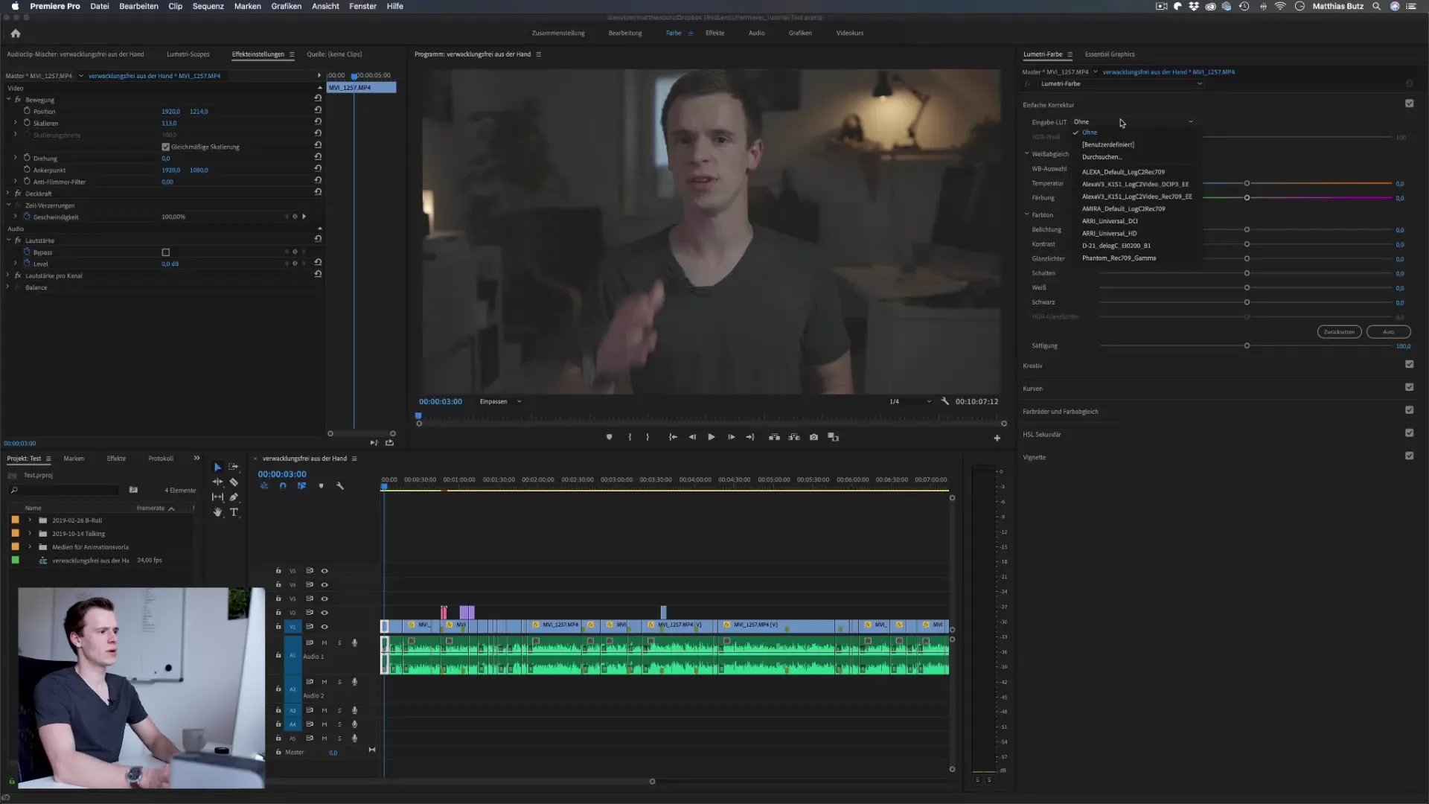Collapse the Weißabgleich section

(1026, 154)
